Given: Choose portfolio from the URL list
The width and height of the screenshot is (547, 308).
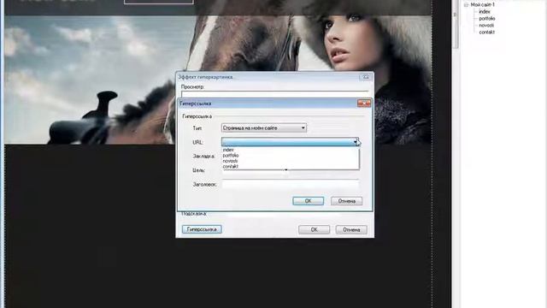Looking at the screenshot, I should point(231,156).
